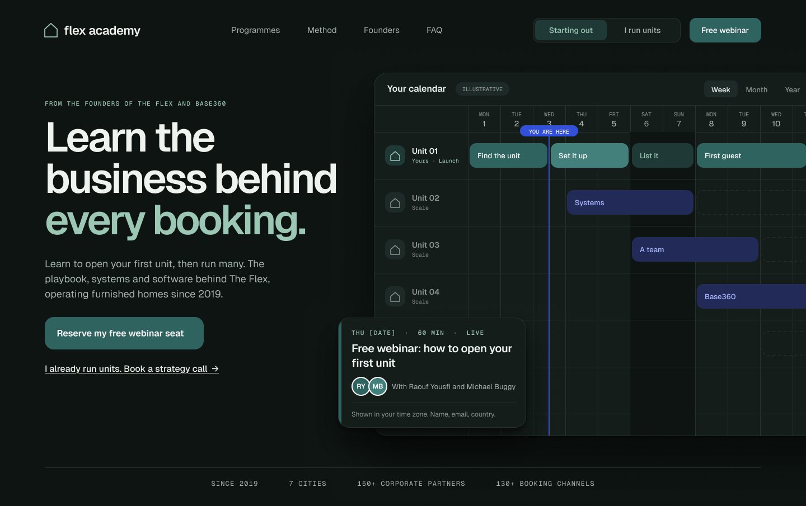
Task: Click the 7 CITIES stat
Action: point(308,484)
